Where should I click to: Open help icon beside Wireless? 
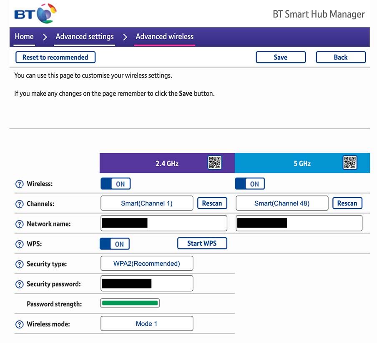click(x=19, y=184)
